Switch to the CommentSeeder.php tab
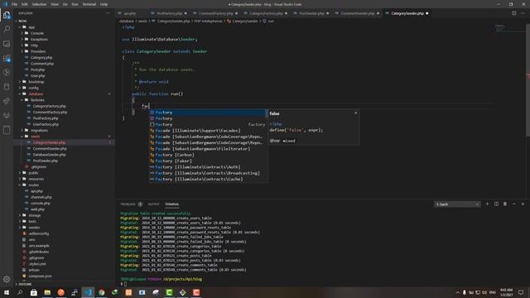This screenshot has width=530, height=298. tap(357, 13)
